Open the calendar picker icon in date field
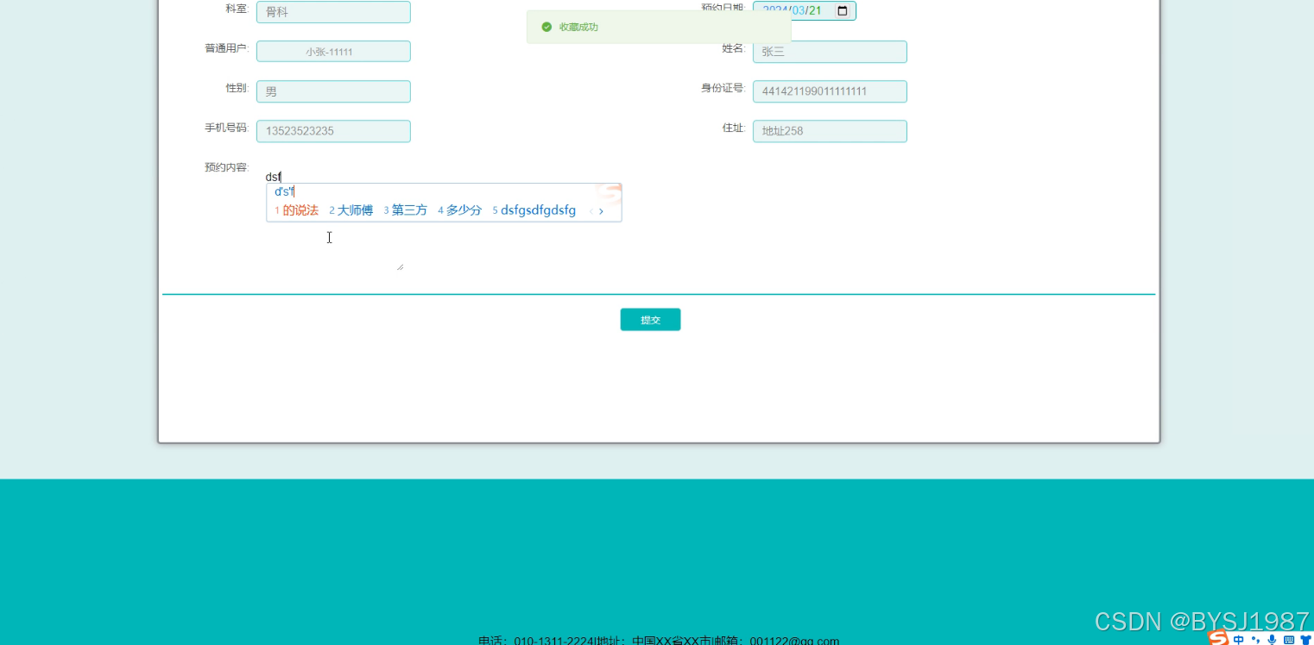The width and height of the screenshot is (1314, 645). 843,10
